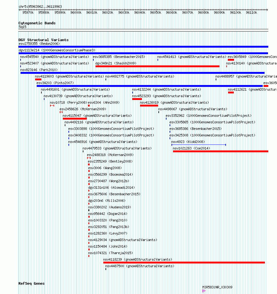
Task: Click nsv3380202 (Audano2019) label
Action: 110,207
